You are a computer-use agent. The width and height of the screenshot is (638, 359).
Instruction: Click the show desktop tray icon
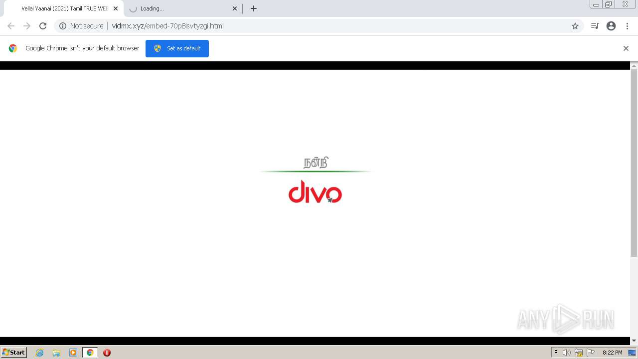tap(632, 353)
